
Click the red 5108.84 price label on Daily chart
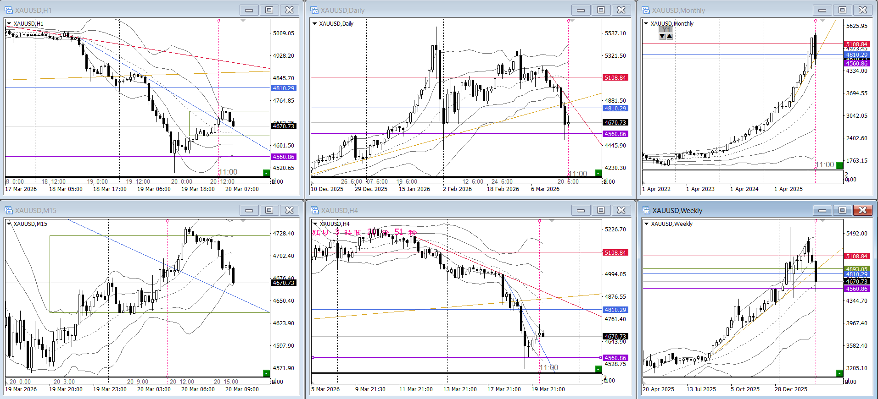click(x=615, y=78)
